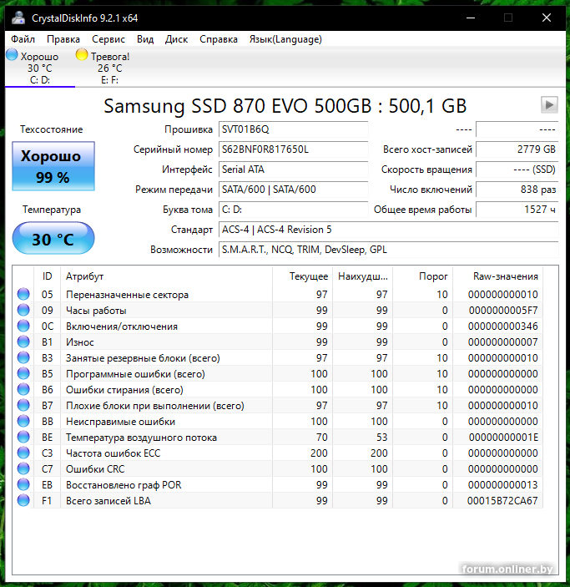Click the 1527 ч power-on hours value
Screen dimensions: 570x587
(517, 210)
